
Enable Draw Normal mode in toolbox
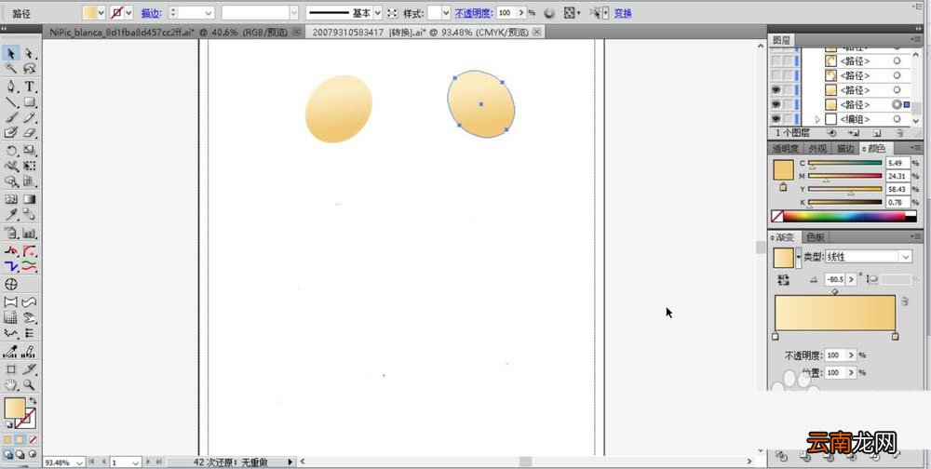point(7,454)
